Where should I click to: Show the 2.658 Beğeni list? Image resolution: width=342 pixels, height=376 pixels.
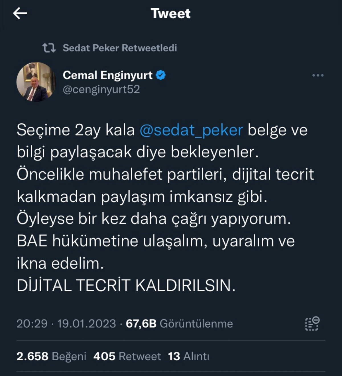pos(51,356)
